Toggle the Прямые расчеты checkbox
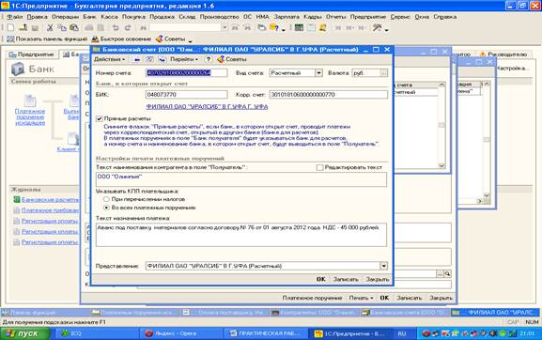 pos(100,119)
